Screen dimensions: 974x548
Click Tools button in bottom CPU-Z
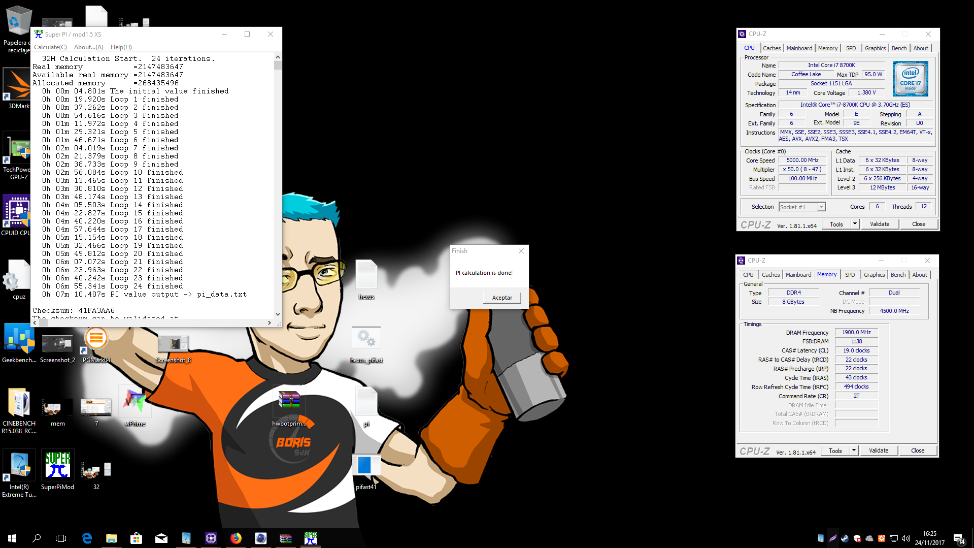coord(835,450)
